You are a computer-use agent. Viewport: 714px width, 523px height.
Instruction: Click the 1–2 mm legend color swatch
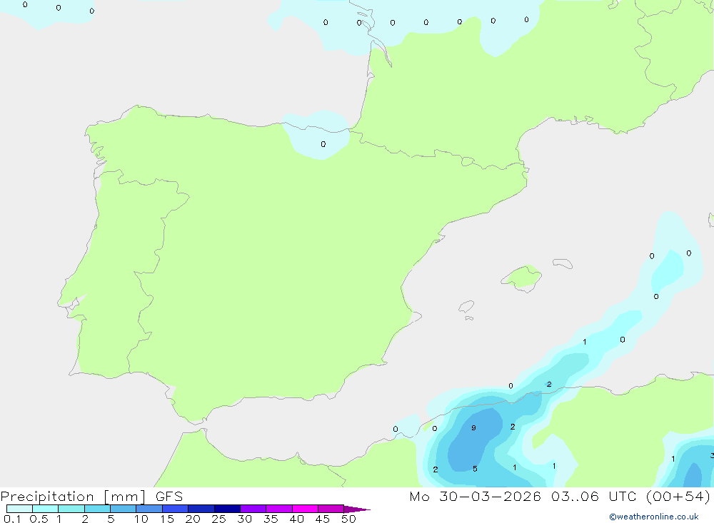point(71,509)
